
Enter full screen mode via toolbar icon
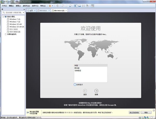tap(83, 6)
